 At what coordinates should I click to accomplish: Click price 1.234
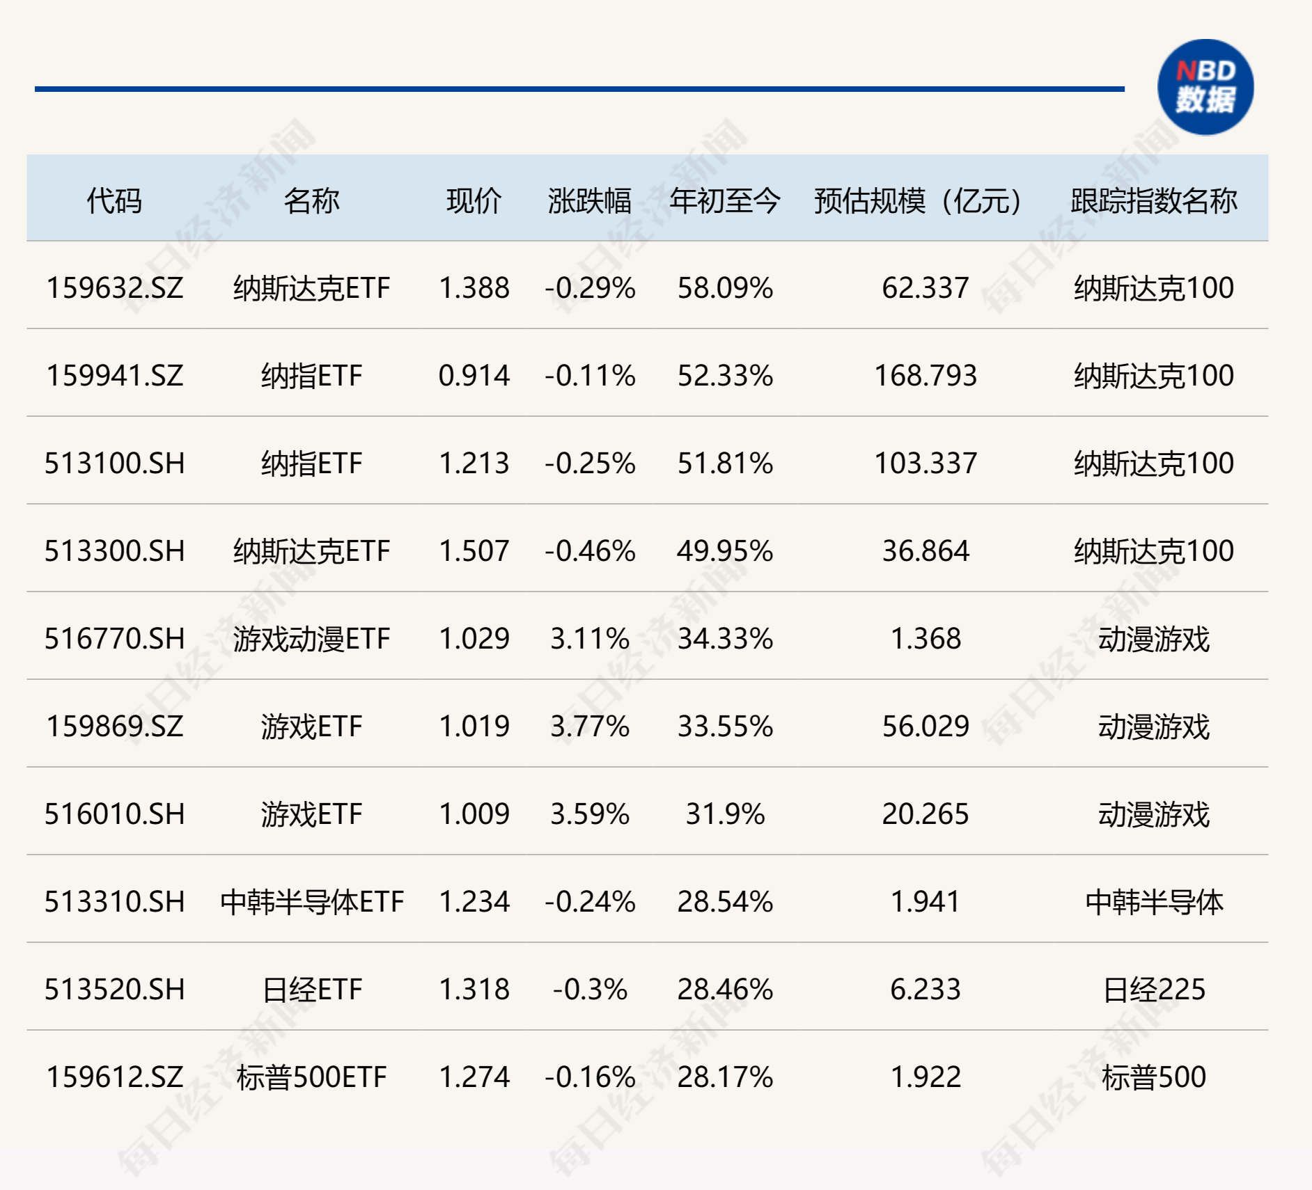[474, 902]
